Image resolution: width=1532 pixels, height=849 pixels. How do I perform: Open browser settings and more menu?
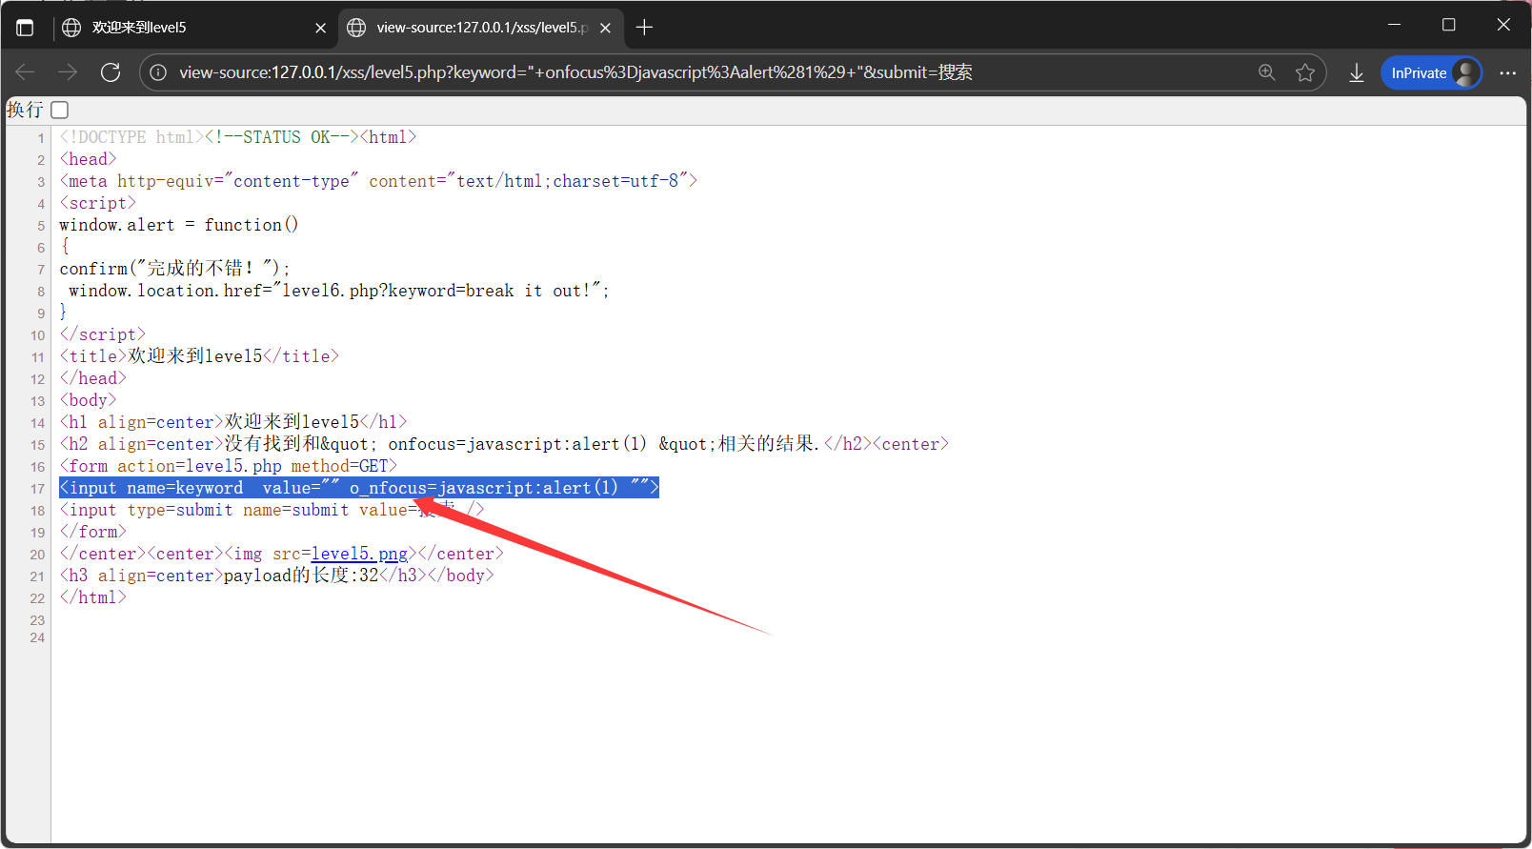(x=1507, y=72)
